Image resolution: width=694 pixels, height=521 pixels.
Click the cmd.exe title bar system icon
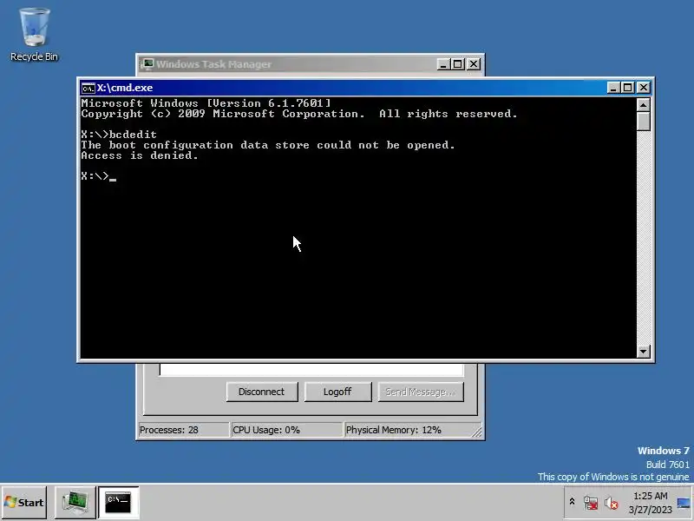[88, 89]
